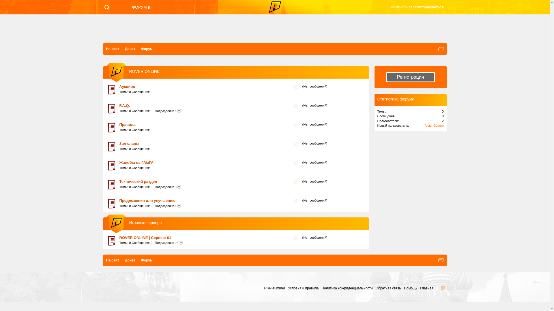Click RRP-summer footer link
554x311 pixels.
(274, 288)
